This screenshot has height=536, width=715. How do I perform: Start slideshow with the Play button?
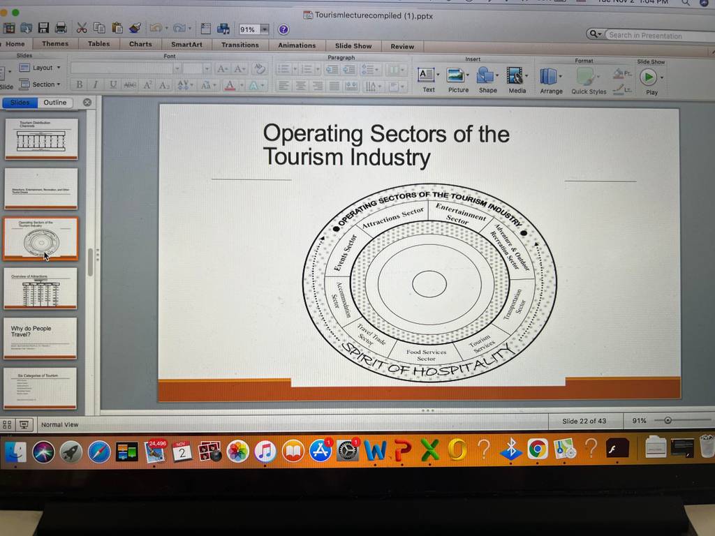point(648,77)
